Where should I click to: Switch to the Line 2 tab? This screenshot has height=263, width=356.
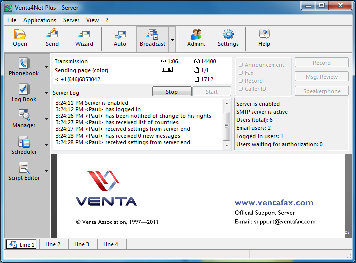pyautogui.click(x=53, y=244)
